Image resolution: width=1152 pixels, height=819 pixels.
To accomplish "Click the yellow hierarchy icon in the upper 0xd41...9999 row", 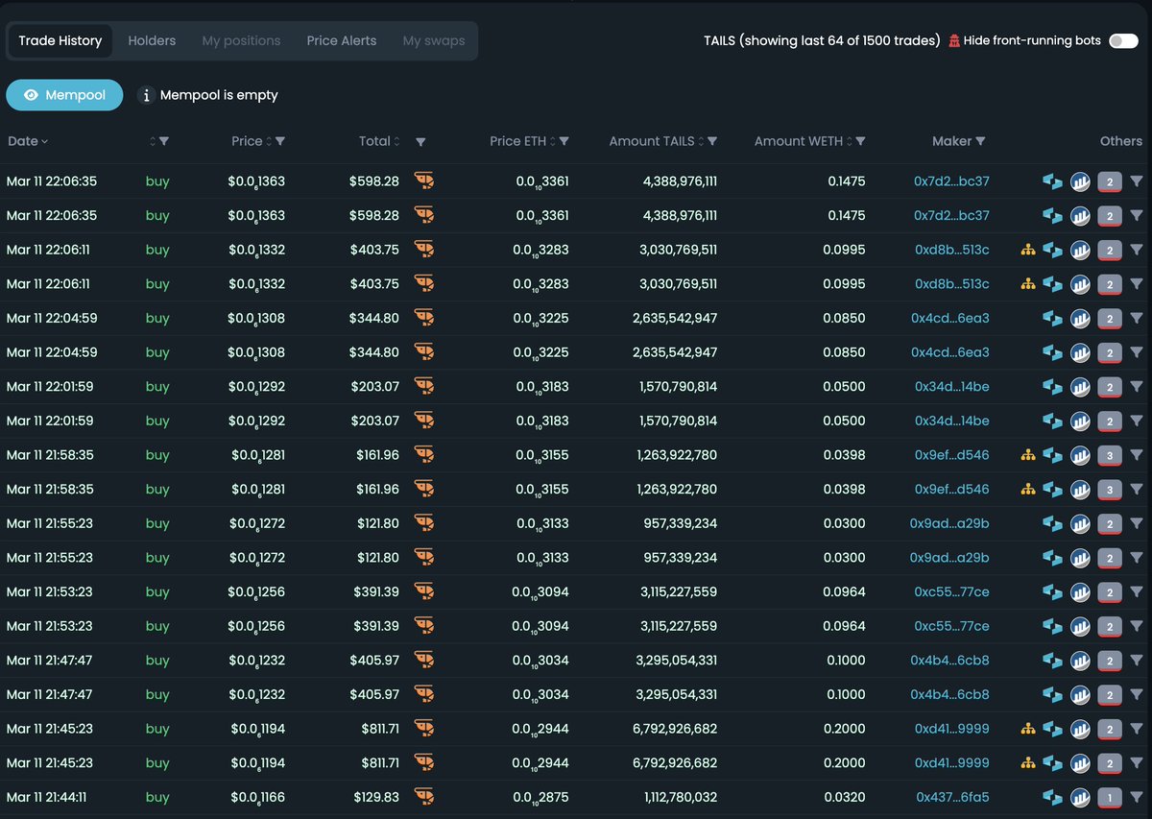I will tap(1028, 729).
